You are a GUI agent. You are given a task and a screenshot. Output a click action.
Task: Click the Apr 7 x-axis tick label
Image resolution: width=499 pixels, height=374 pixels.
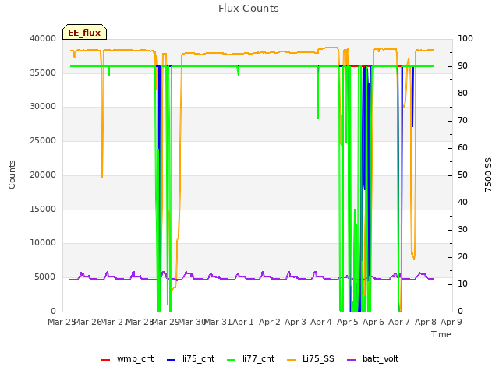point(399,322)
